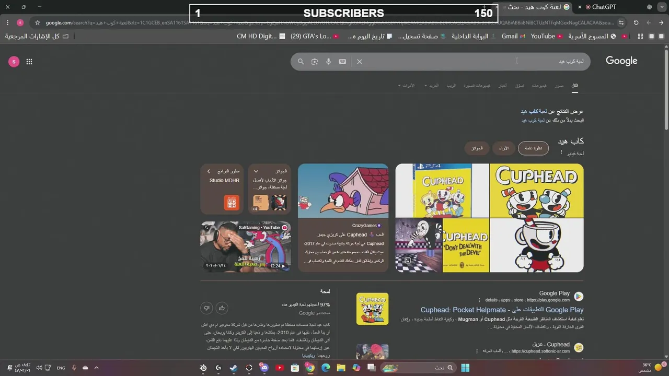
Task: Open SteelSeries app from the taskbar
Action: (x=203, y=368)
